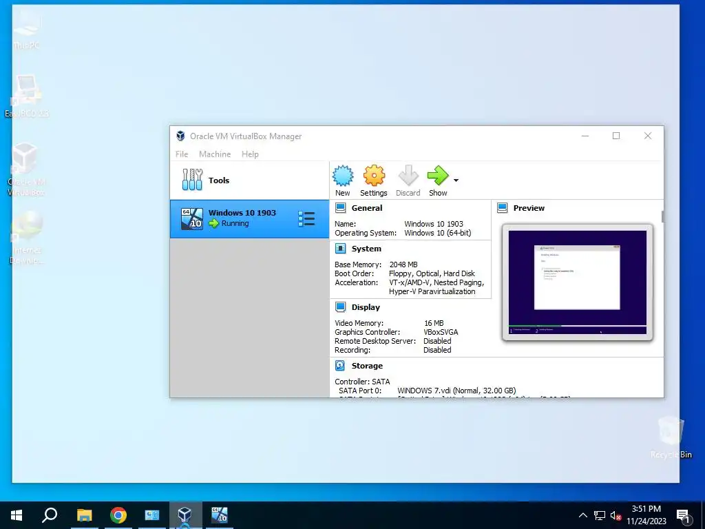Click the EasyBCD 2.3 desktop icon
Screen dimensions: 705x529
pyautogui.click(x=27, y=96)
